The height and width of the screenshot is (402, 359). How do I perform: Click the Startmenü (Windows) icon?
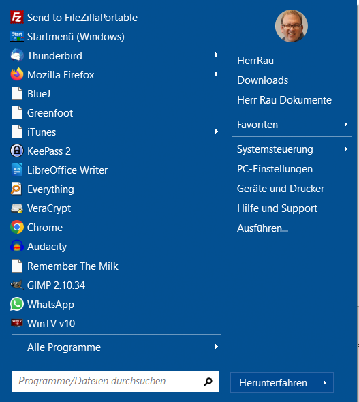pos(17,36)
